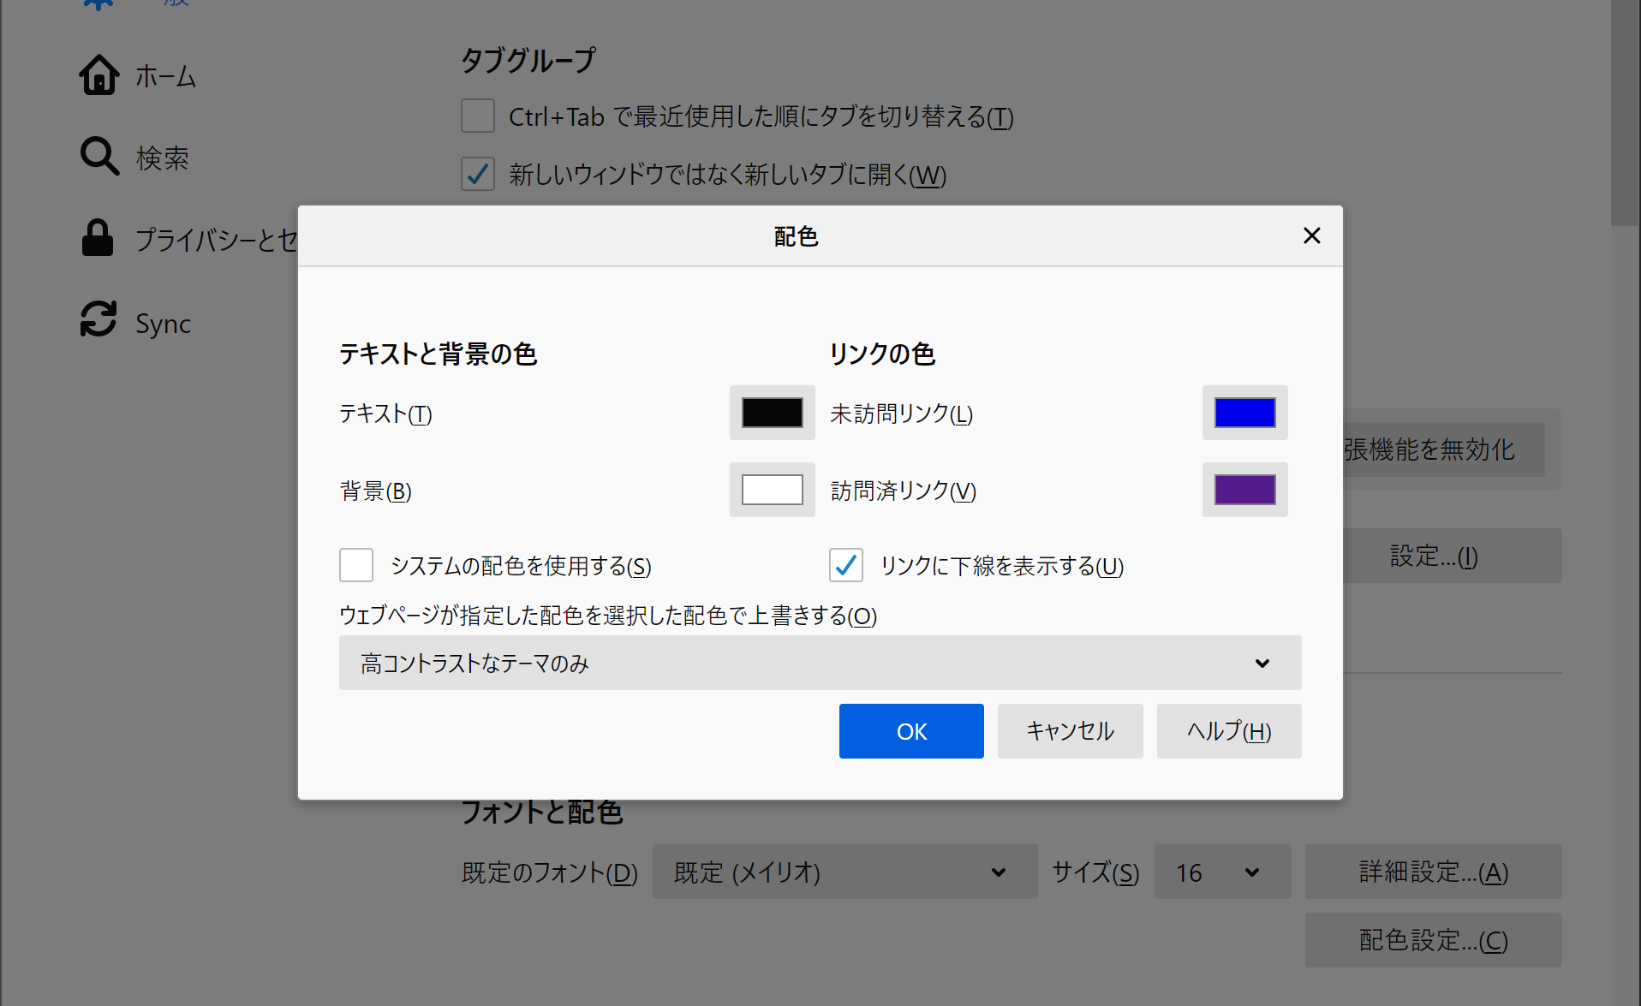Toggle Ctrl+Tab recent order tab switching checkbox
1641x1006 pixels.
click(478, 116)
